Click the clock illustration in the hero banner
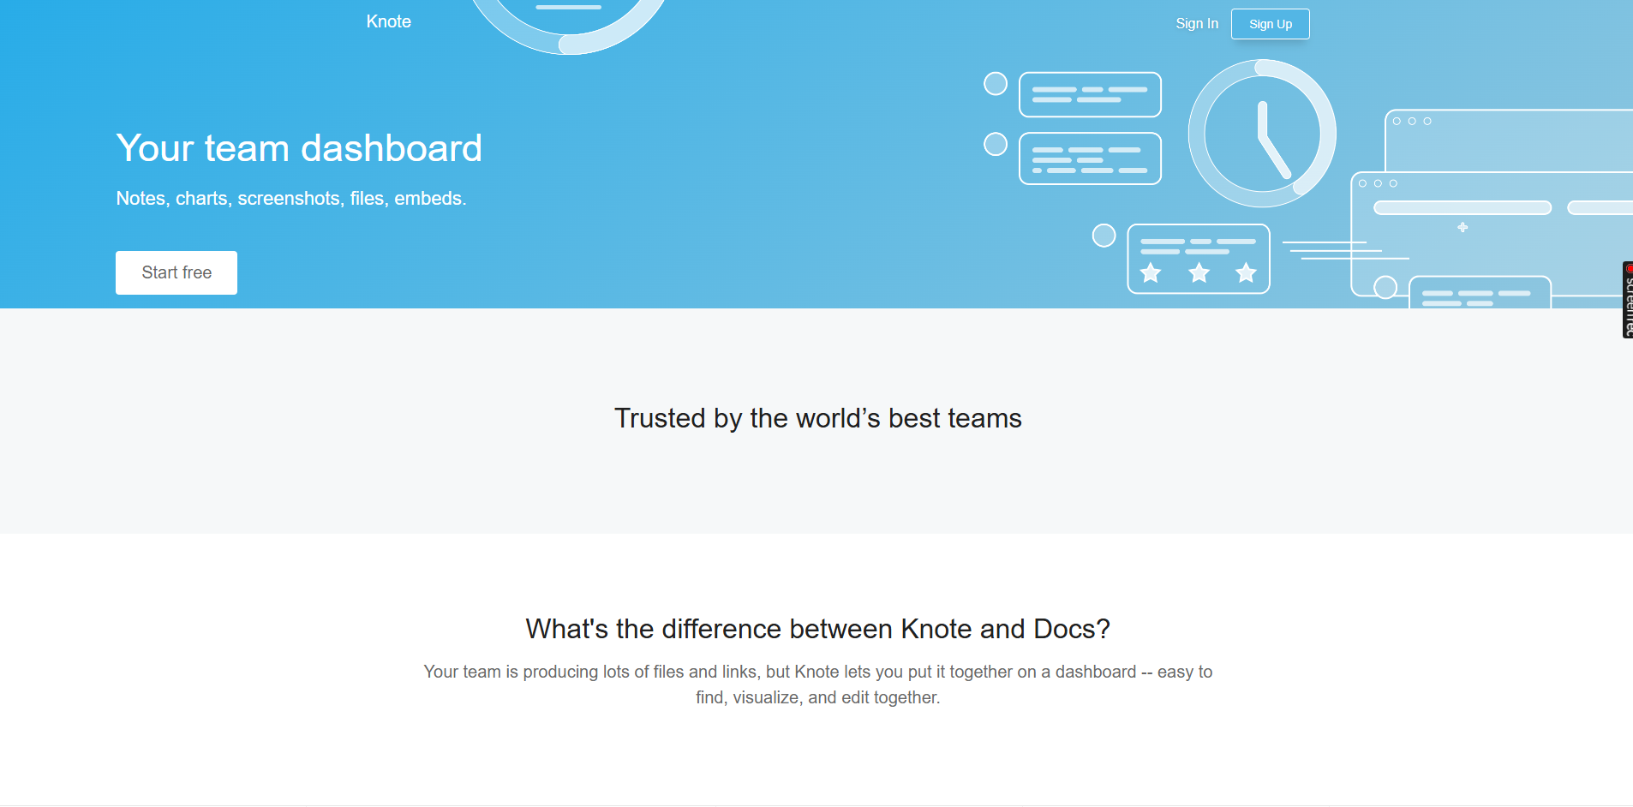 click(x=1262, y=134)
